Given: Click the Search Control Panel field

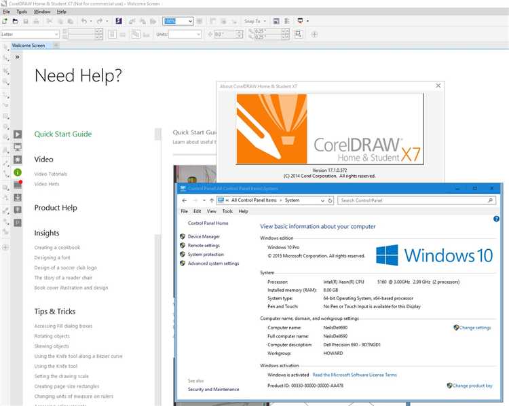Looking at the screenshot, I should point(417,200).
